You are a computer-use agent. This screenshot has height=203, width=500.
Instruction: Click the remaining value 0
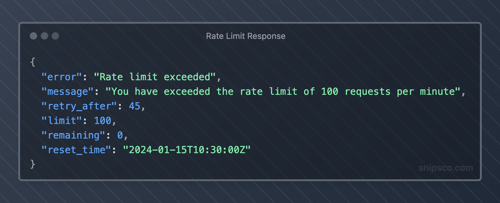click(x=120, y=135)
